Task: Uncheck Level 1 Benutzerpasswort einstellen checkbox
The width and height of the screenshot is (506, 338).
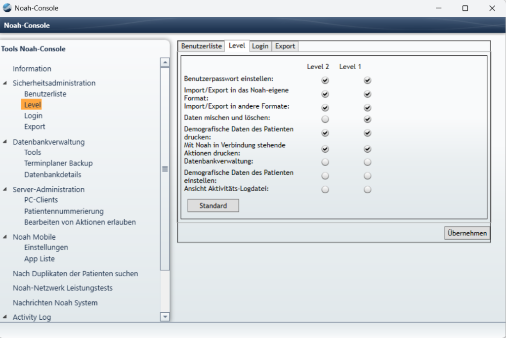Action: click(x=367, y=80)
